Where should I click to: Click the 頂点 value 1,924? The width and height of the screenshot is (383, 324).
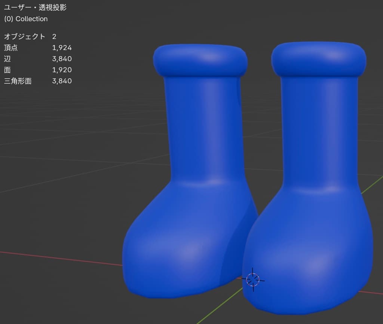(62, 48)
